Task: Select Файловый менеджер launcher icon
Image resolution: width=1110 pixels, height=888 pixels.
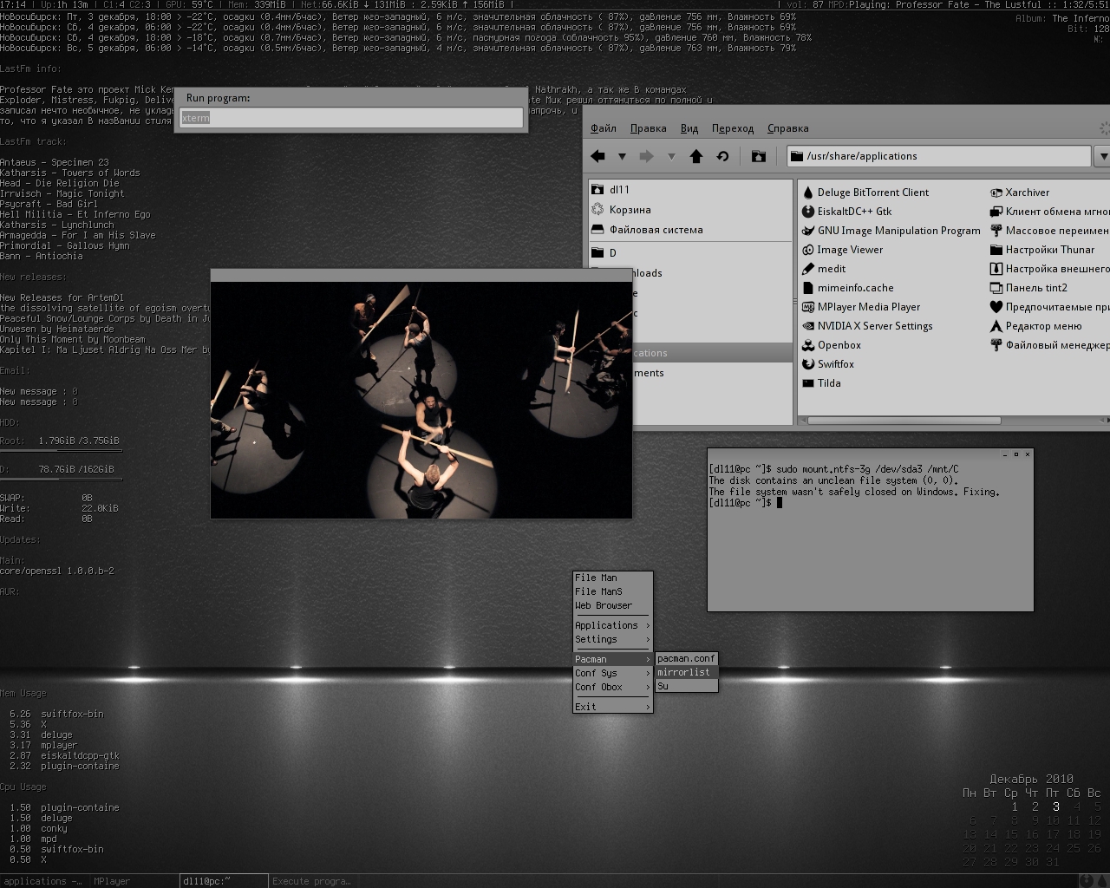Action: tap(996, 345)
